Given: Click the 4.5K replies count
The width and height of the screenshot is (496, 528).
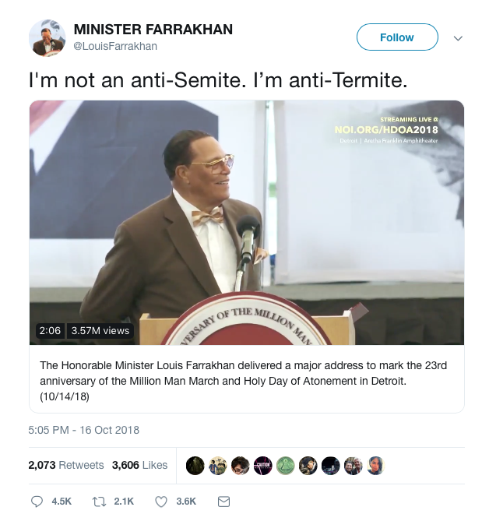Looking at the screenshot, I should tap(62, 502).
